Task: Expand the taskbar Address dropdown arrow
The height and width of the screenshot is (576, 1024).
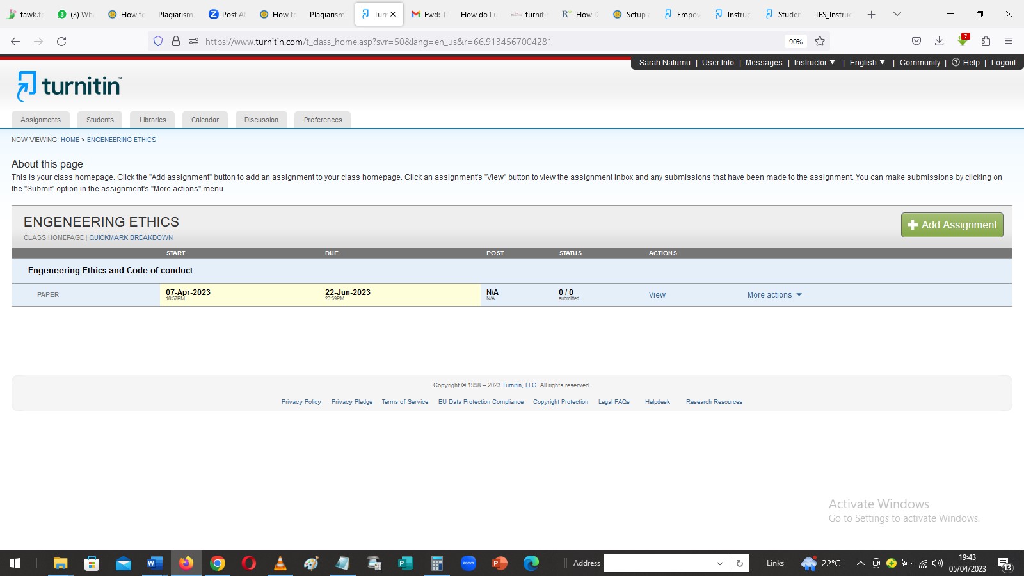Action: coord(720,563)
